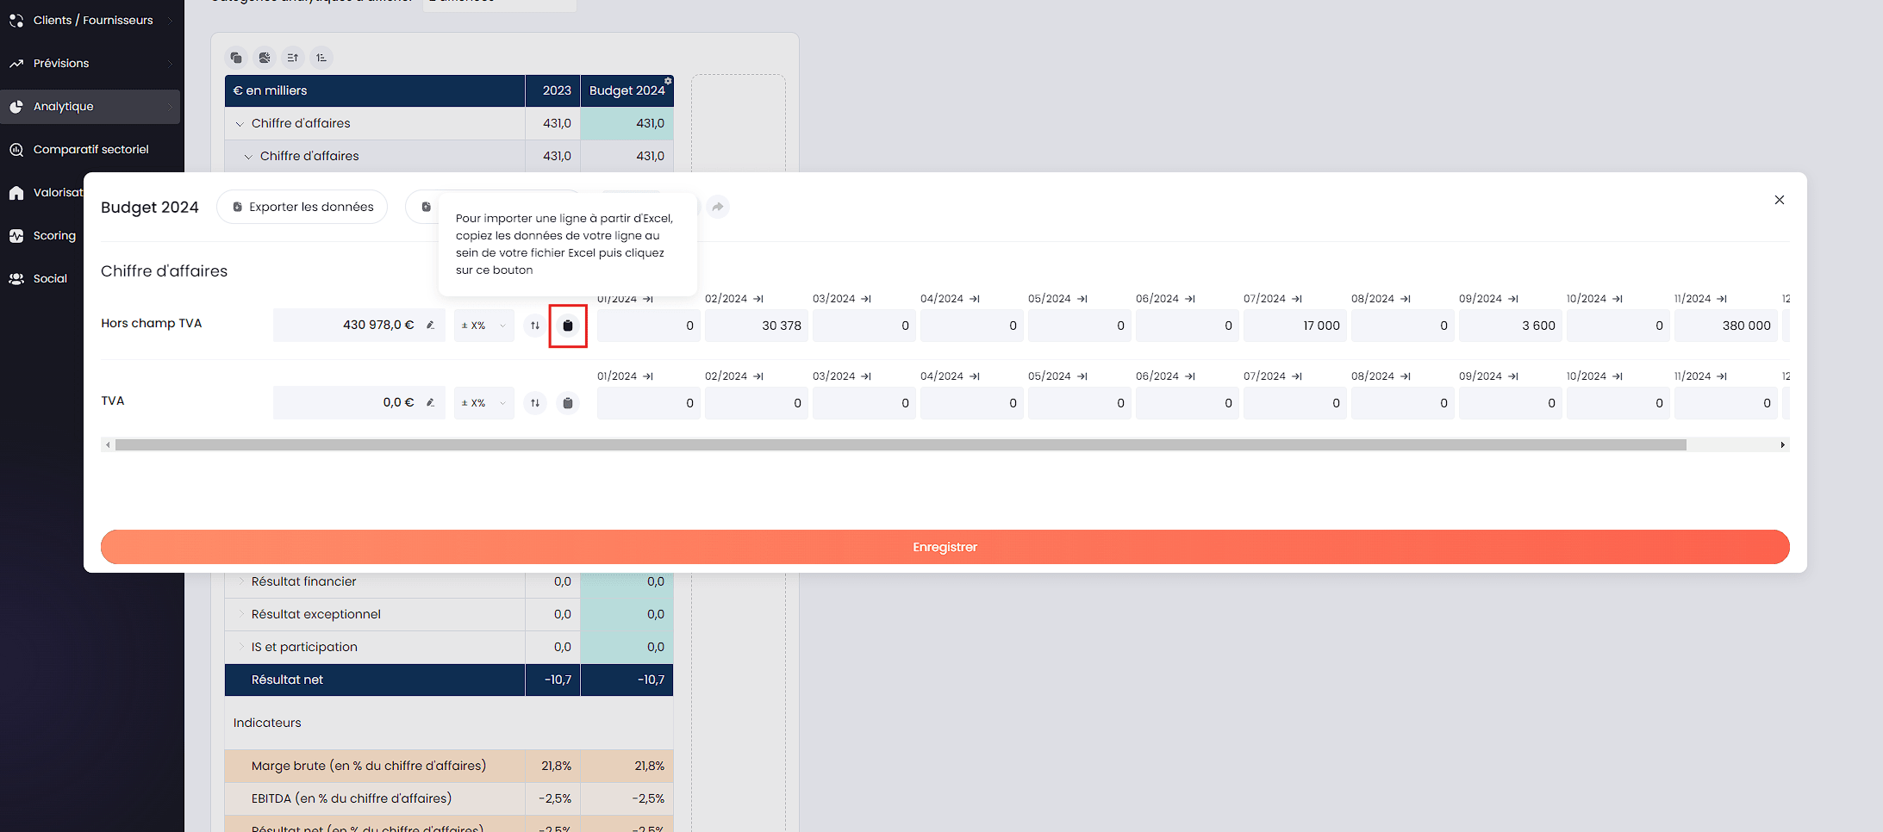This screenshot has width=1883, height=832.
Task: Collapse top-level Chiffre d'affaires row
Action: (x=240, y=124)
